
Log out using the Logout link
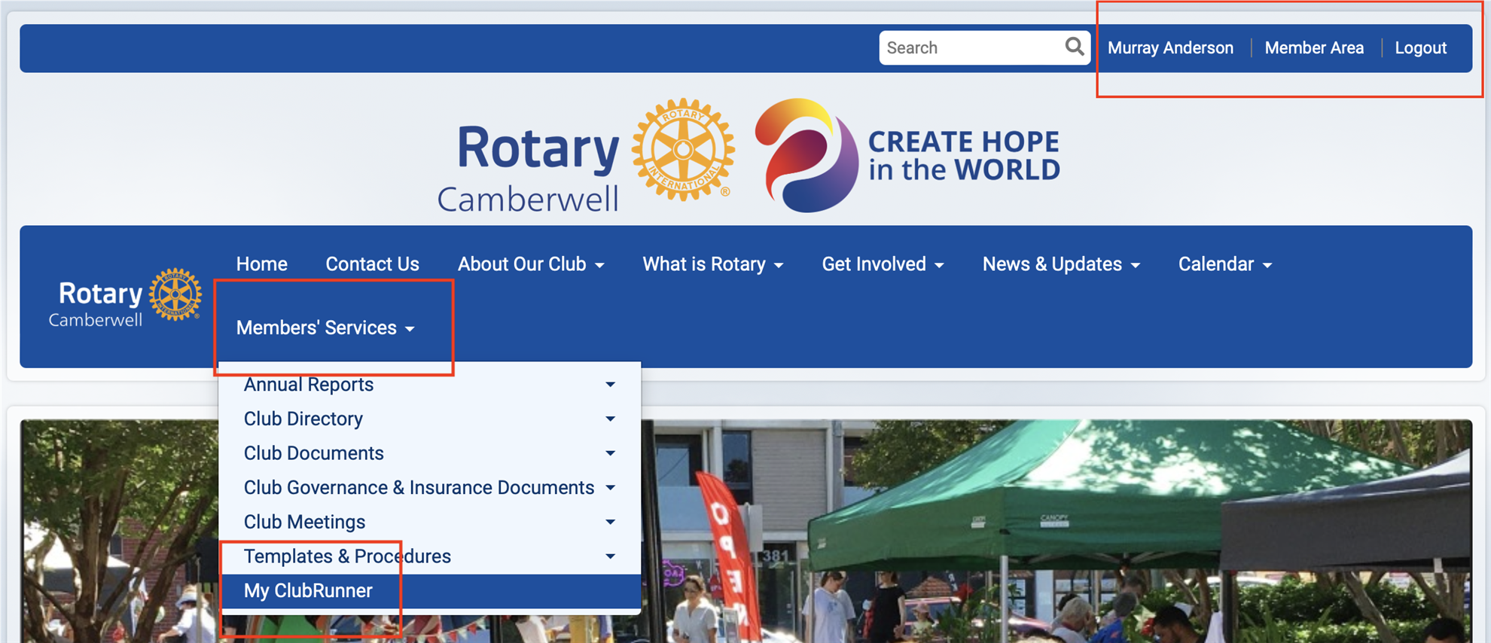click(x=1420, y=47)
